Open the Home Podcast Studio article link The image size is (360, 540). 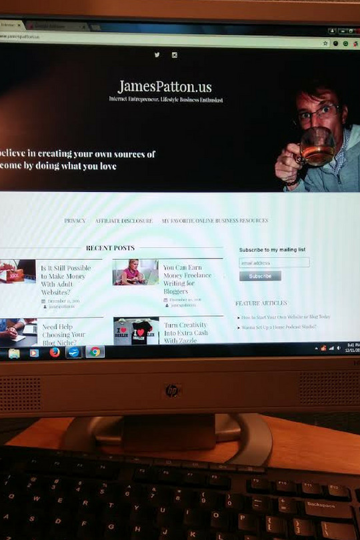pos(279,327)
